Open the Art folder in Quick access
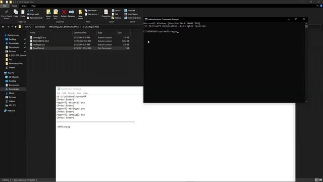Screen dimensions: 323x182 [10, 60]
